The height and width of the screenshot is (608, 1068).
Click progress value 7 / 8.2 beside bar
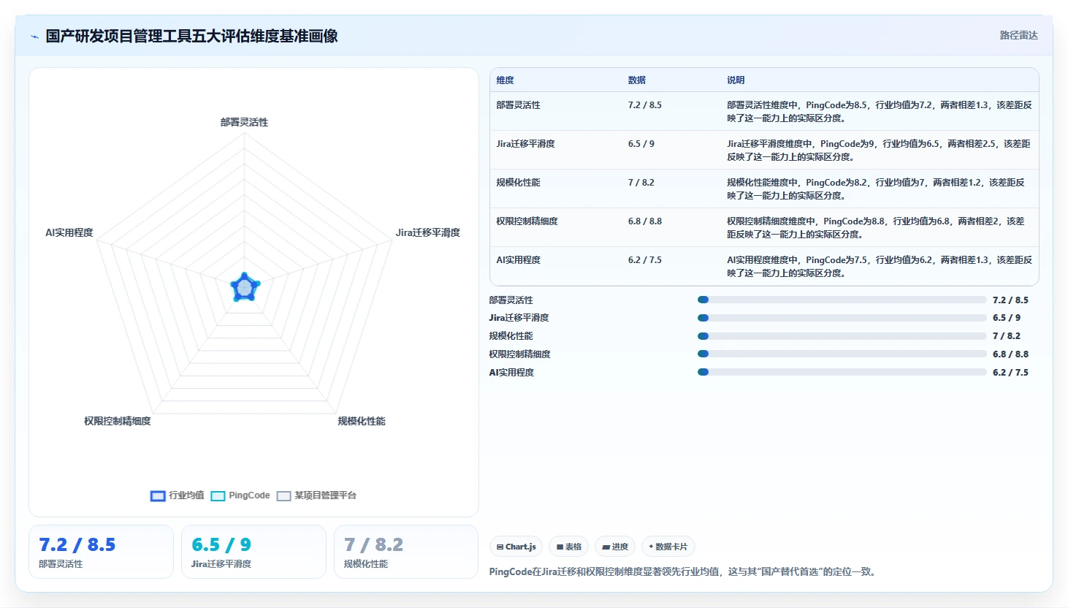pyautogui.click(x=1007, y=336)
